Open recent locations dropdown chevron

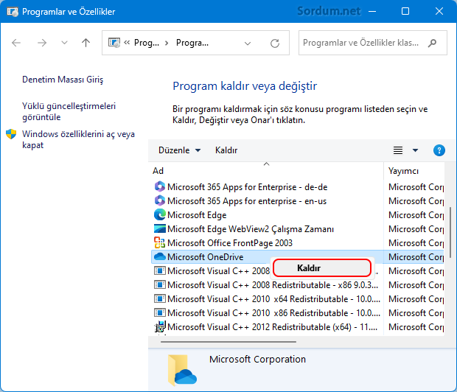point(64,43)
